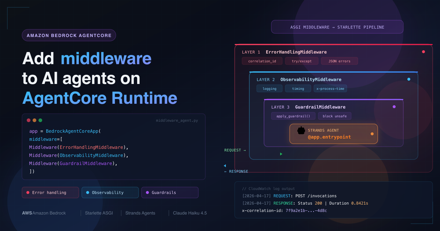Click the middleware=[ code line
The width and height of the screenshot is (440, 231).
pyautogui.click(x=46, y=139)
